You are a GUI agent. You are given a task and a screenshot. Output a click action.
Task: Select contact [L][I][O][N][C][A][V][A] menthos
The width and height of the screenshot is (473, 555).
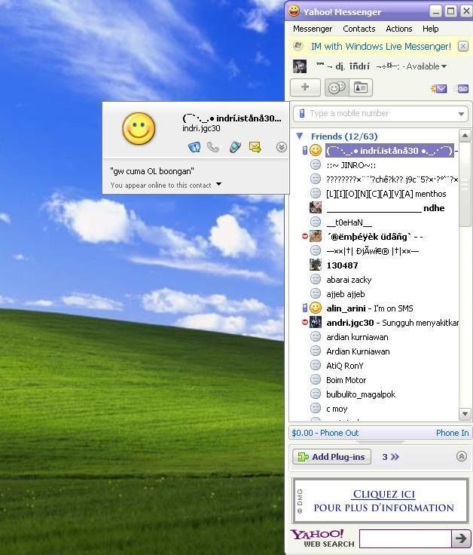(386, 194)
